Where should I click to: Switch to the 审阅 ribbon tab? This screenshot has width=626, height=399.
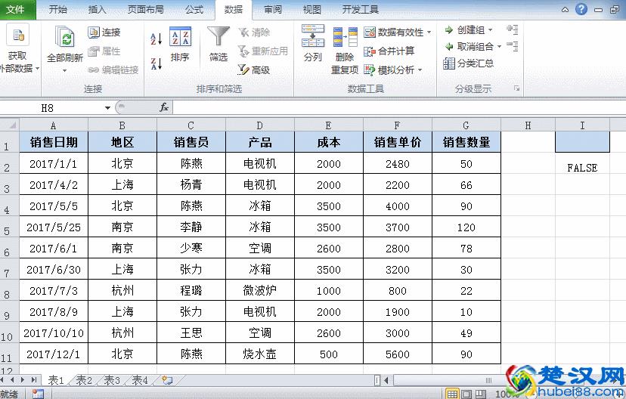[273, 10]
